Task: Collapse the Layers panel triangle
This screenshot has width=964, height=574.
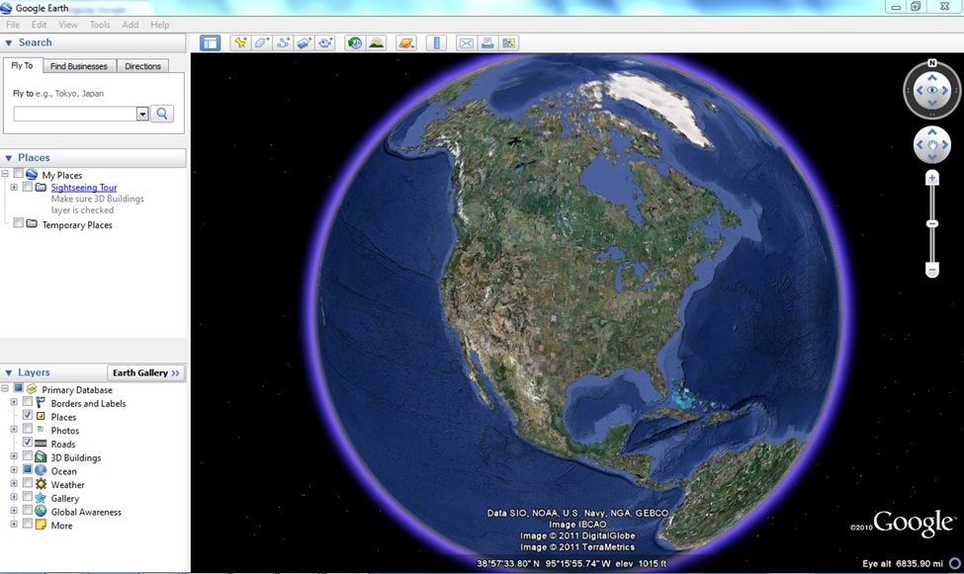Action: 9,373
